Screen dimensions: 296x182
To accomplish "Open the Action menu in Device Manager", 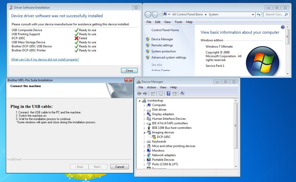I will pyautogui.click(x=151, y=87).
